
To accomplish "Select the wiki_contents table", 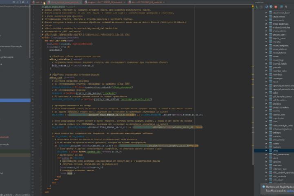I will 279,176.
